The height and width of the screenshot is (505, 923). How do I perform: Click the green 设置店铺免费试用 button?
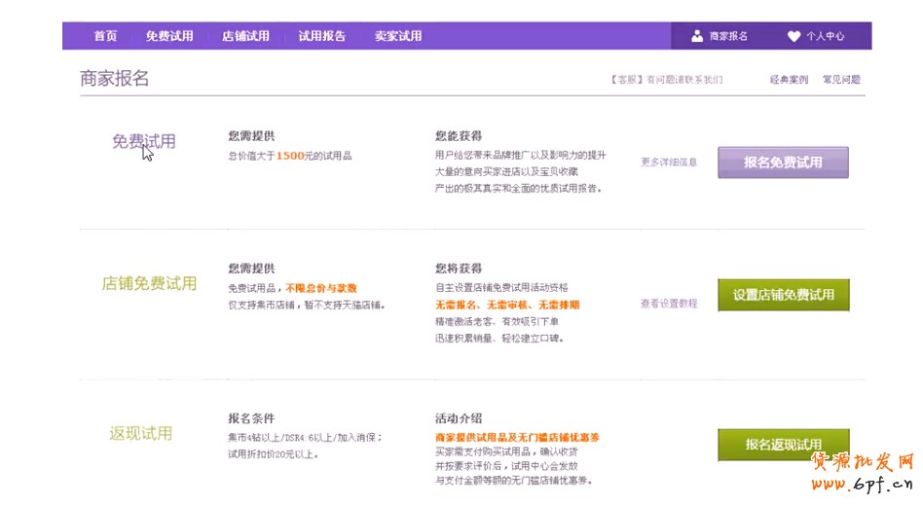(783, 295)
